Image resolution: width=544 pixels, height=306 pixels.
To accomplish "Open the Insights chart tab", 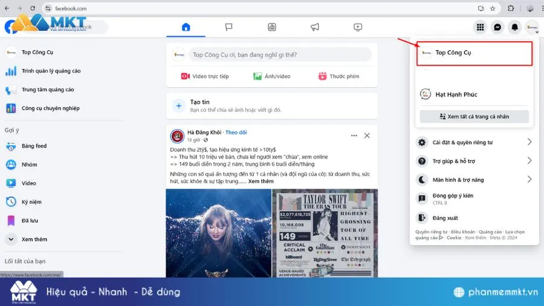I will pyautogui.click(x=271, y=27).
